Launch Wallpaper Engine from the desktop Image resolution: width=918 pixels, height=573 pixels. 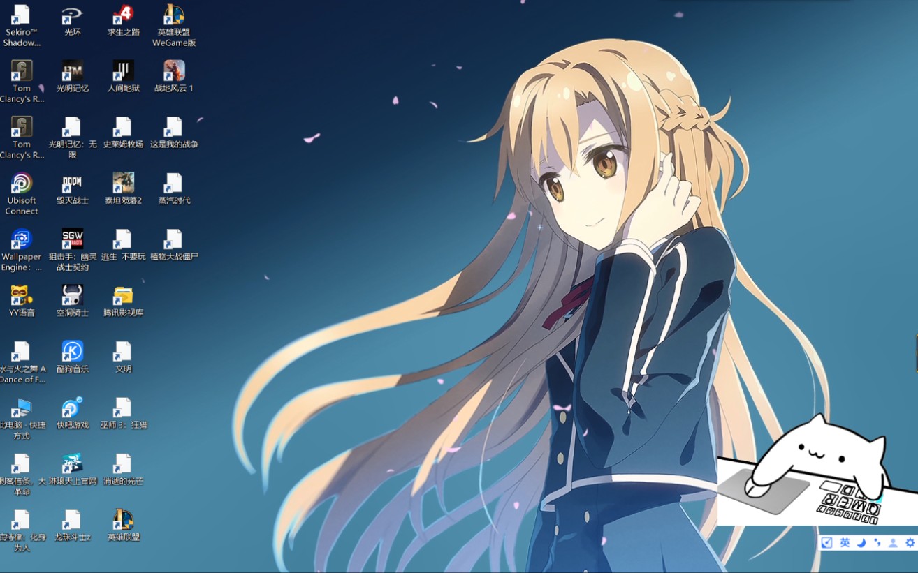point(22,240)
